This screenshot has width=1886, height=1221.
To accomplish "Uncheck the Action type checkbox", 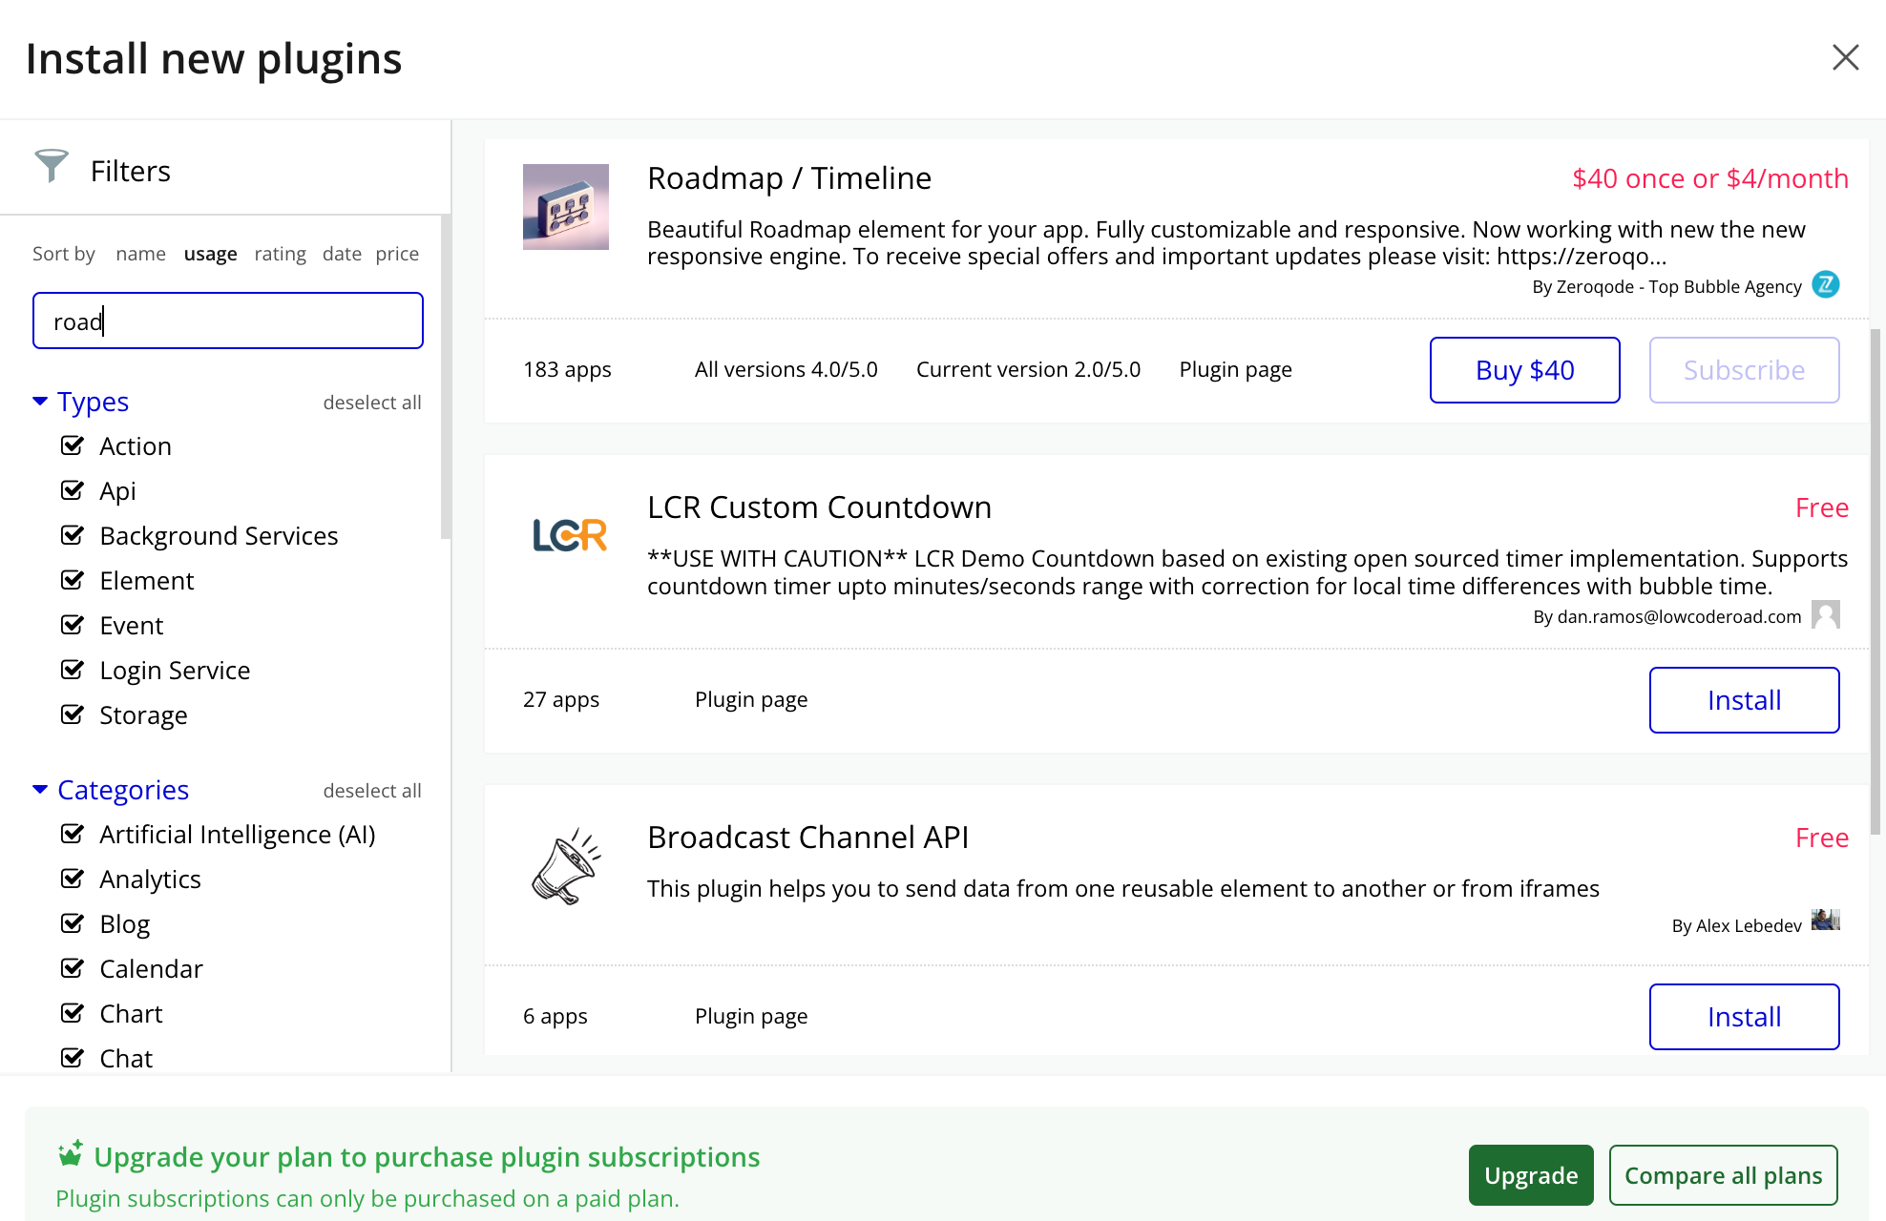I will point(73,445).
